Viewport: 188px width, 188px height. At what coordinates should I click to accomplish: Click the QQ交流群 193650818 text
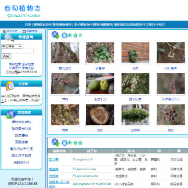coord(21,72)
